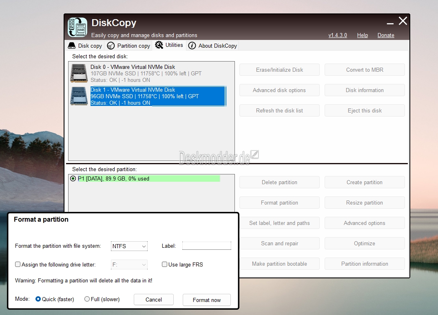Switch to the Partition copy tab
The width and height of the screenshot is (438, 315).
(129, 46)
